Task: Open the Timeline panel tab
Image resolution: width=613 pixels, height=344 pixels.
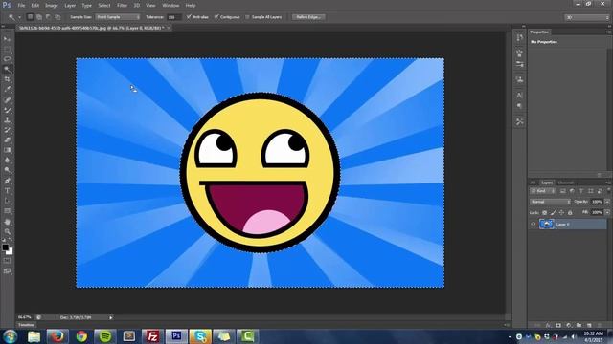Action: tap(26, 325)
